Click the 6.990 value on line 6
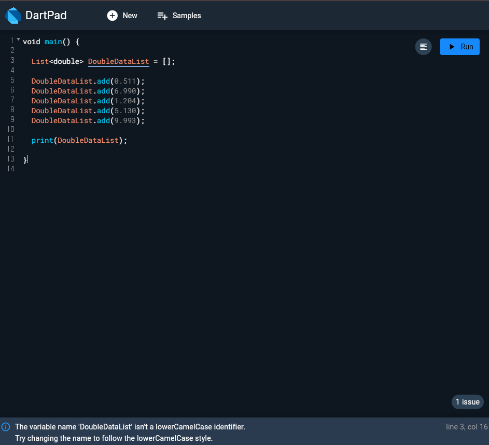This screenshot has height=445, width=489. 125,91
